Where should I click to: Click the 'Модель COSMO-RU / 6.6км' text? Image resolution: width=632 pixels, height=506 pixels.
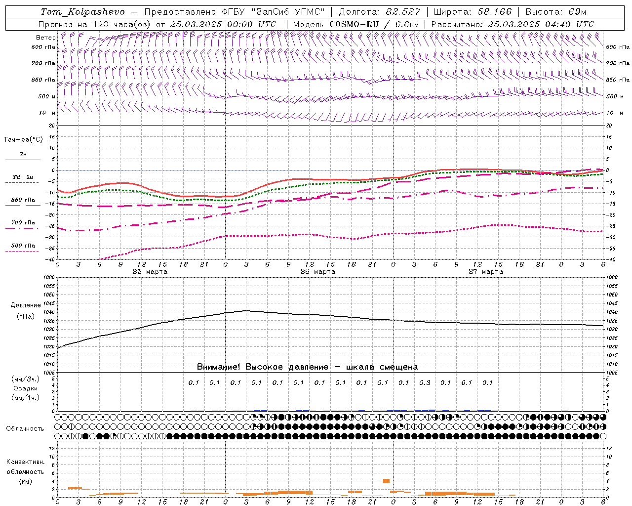pyautogui.click(x=356, y=24)
